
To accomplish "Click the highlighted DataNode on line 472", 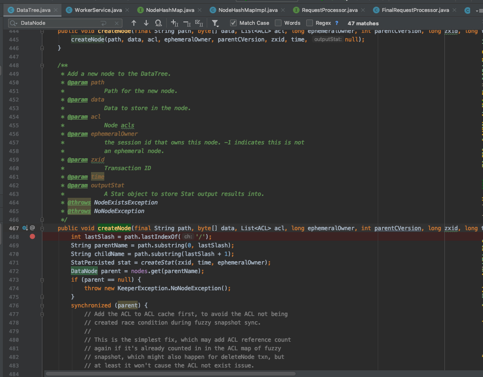I will click(x=84, y=271).
